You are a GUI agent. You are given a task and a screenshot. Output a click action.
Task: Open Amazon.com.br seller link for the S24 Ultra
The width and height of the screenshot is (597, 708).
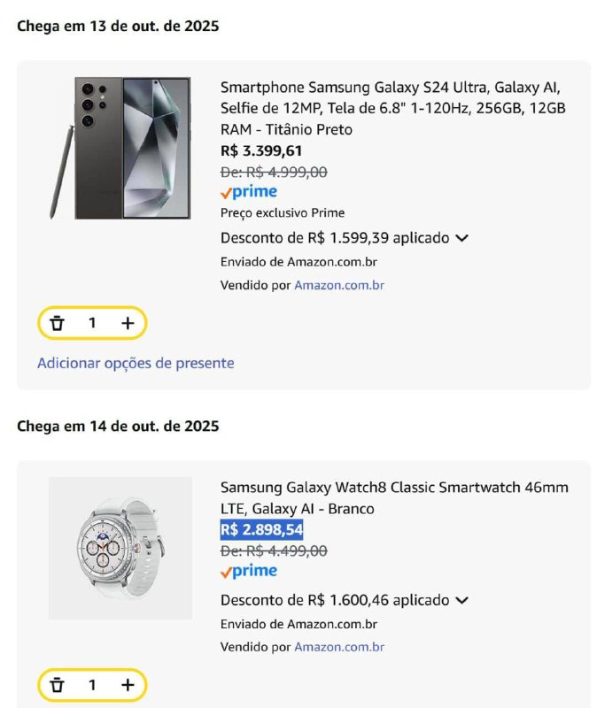coord(339,285)
